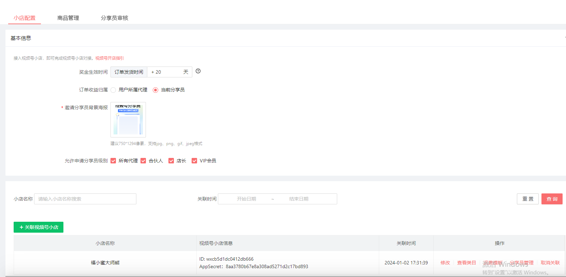This screenshot has height=277, width=566.
Task: Toggle the 店长 checkbox
Action: coord(171,161)
